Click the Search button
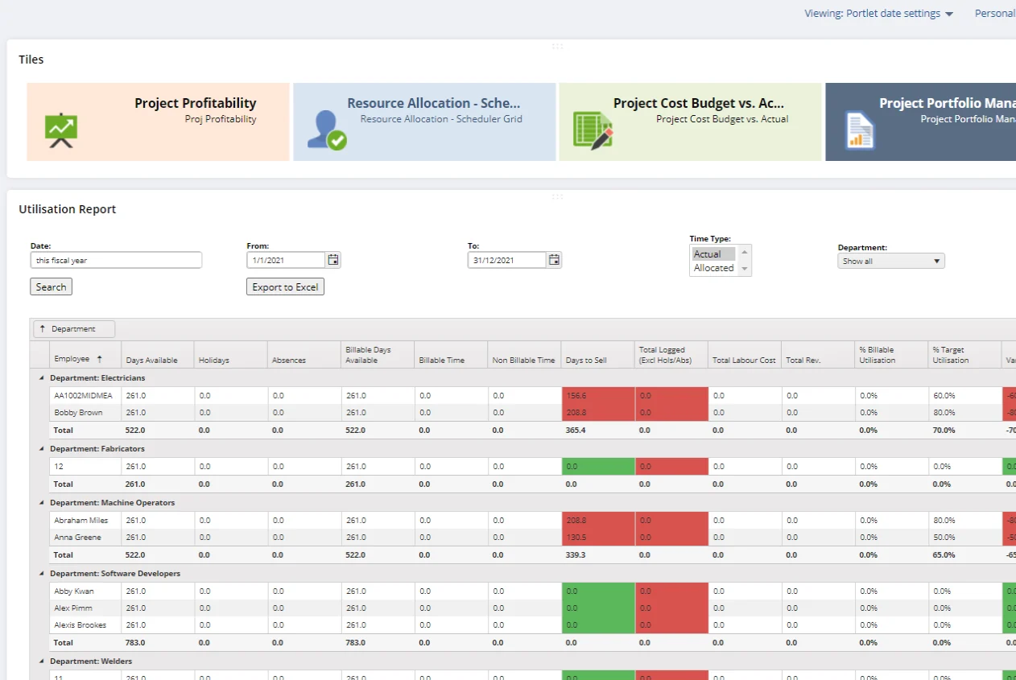 click(51, 286)
